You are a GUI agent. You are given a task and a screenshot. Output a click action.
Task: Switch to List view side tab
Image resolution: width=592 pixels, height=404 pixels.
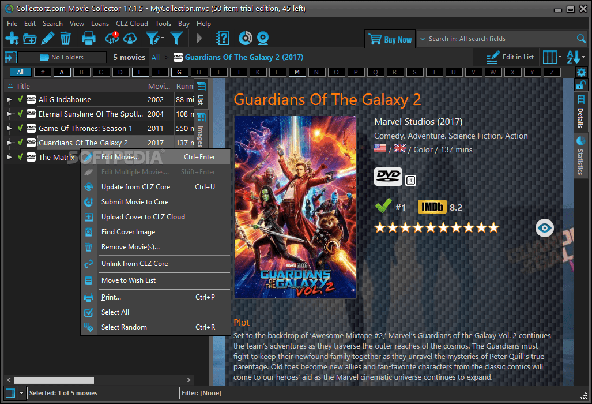(x=201, y=93)
